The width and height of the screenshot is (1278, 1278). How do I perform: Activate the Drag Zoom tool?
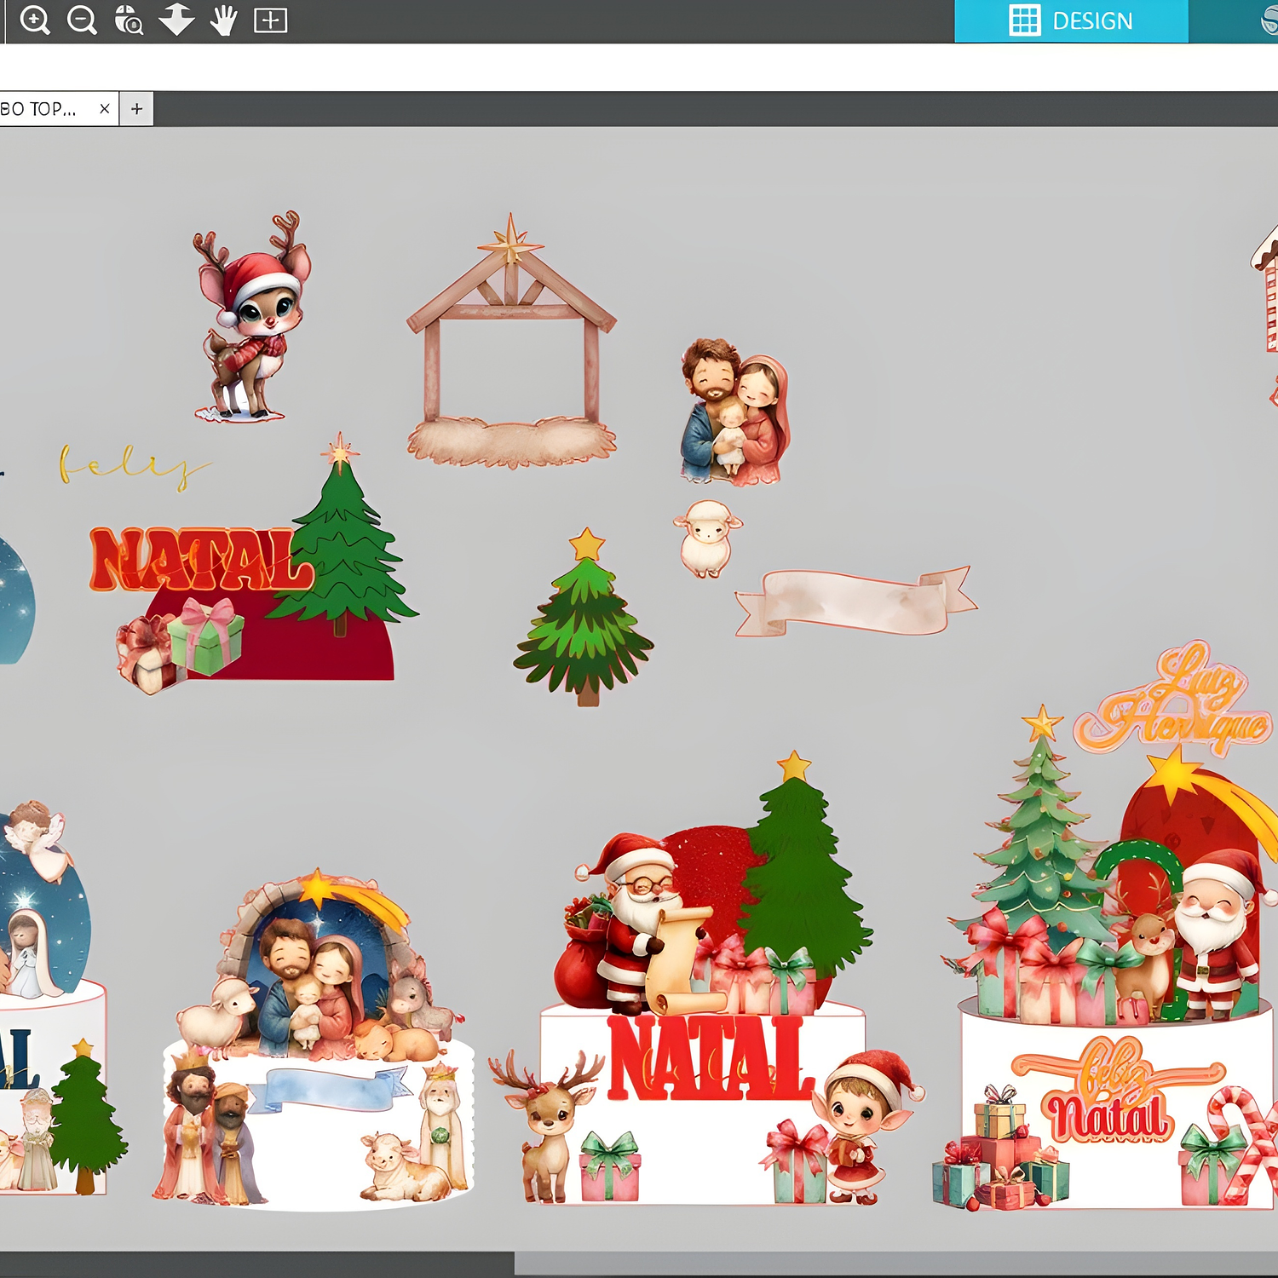(x=126, y=19)
